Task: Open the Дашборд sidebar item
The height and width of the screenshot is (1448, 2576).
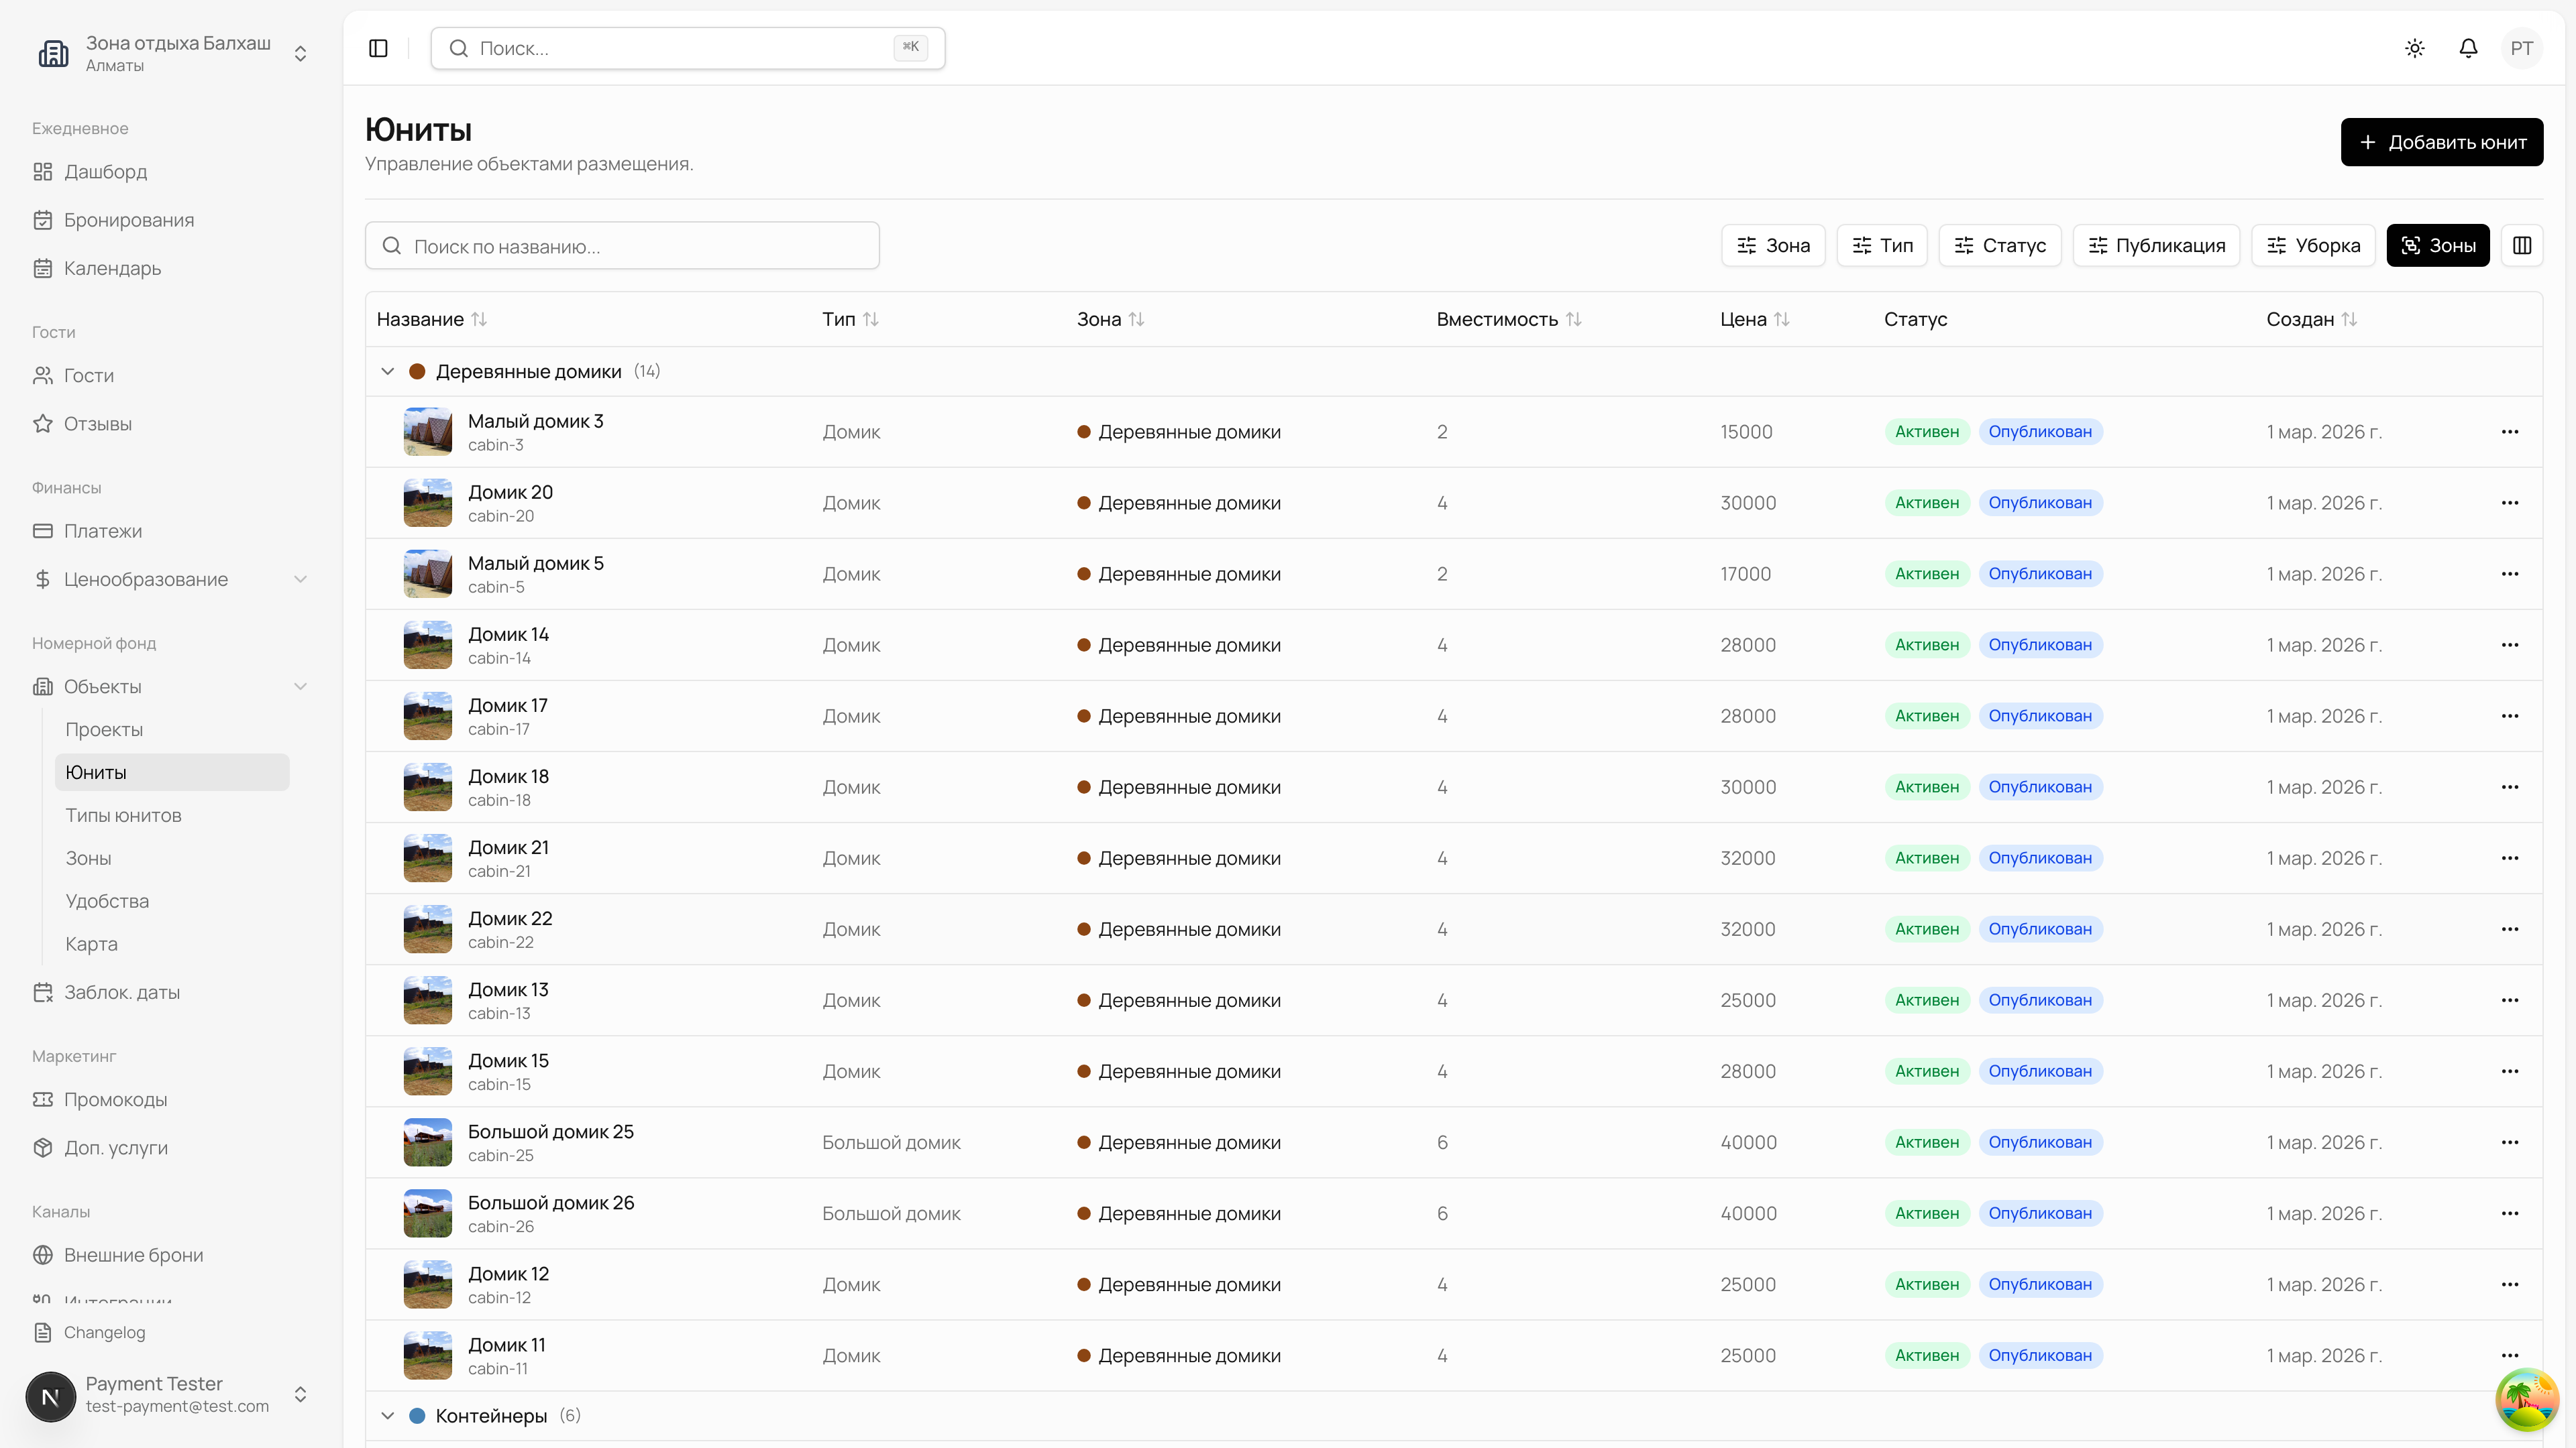Action: point(105,172)
